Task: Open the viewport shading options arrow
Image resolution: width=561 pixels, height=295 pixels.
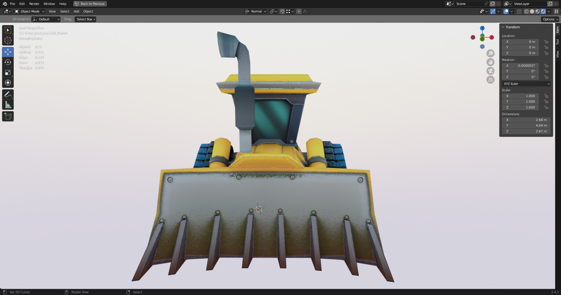Action: click(549, 12)
